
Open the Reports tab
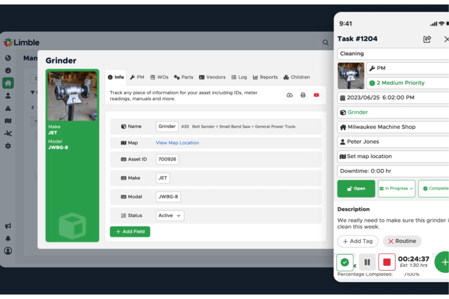[x=265, y=77]
